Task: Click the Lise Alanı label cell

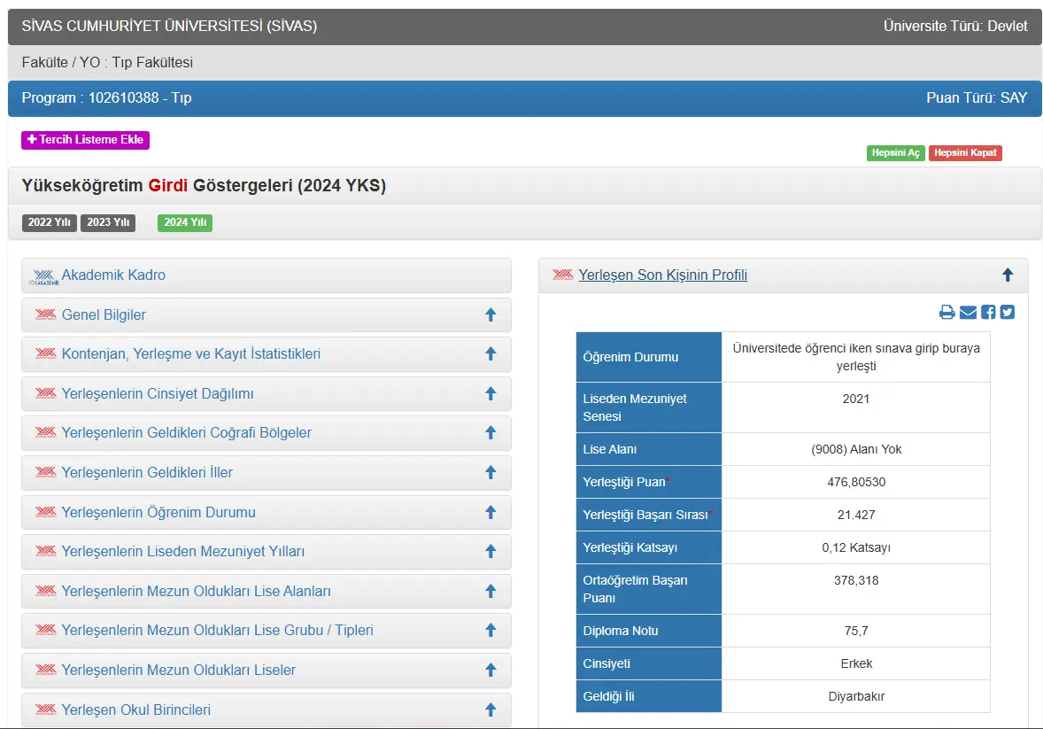Action: pos(648,449)
